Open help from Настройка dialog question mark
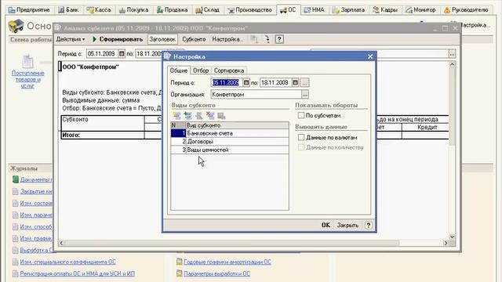Screen dimensions: 502x282 click(369, 225)
